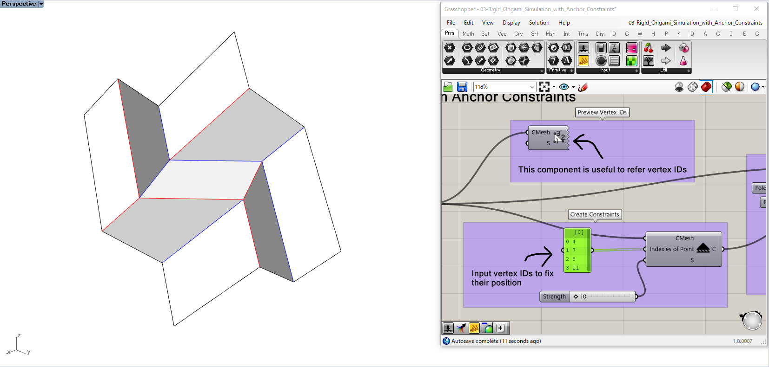This screenshot has height=367, width=769.
Task: Add a Text parameter with the A icon
Action: [567, 60]
